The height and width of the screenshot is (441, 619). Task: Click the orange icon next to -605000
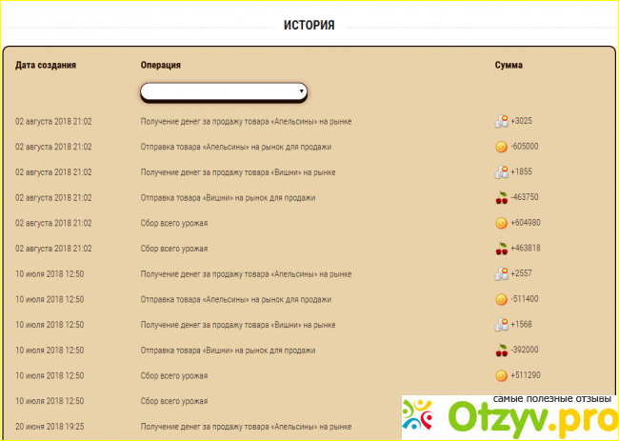click(501, 148)
